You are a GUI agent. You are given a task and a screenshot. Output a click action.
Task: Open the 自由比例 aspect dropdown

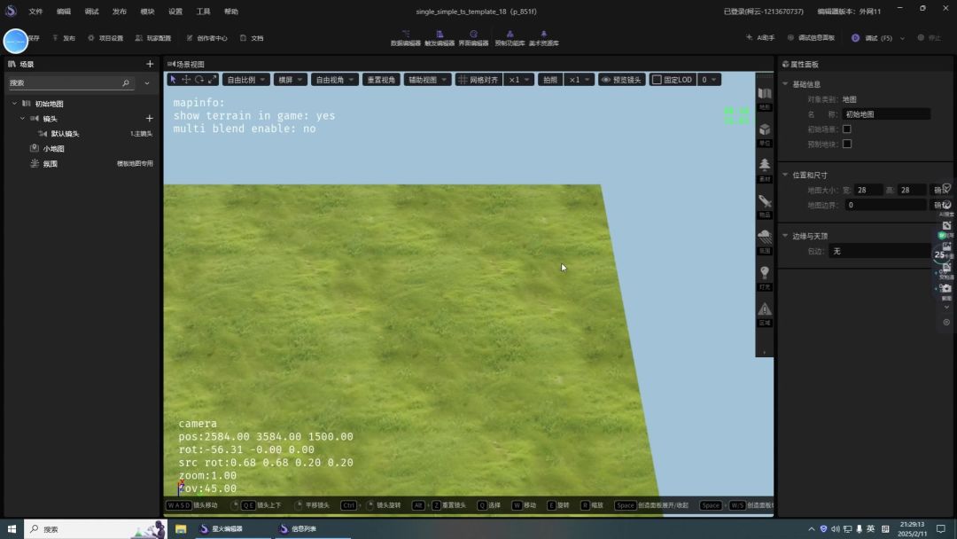(245, 80)
